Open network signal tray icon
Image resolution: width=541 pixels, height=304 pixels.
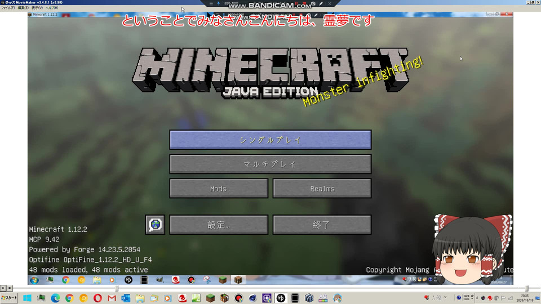(511, 298)
